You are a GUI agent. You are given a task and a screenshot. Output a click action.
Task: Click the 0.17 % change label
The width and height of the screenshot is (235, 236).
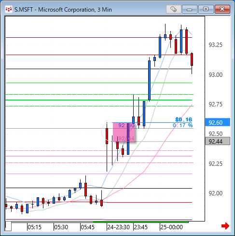(182, 125)
